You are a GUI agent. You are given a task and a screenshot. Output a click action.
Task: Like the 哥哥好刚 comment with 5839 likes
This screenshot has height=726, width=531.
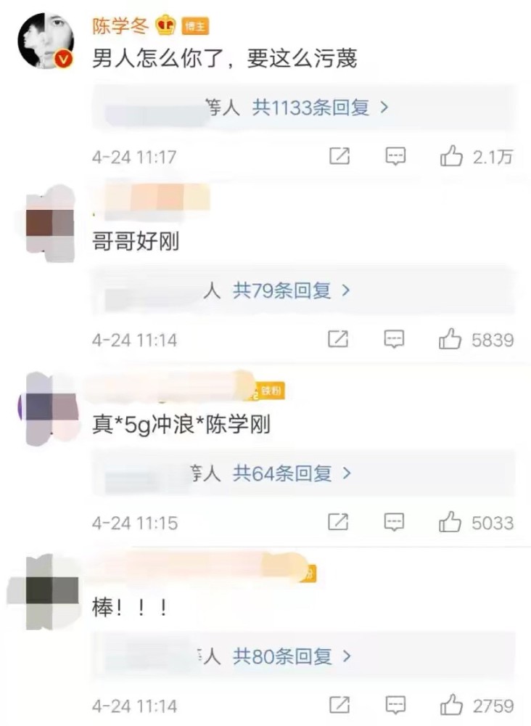pos(450,339)
